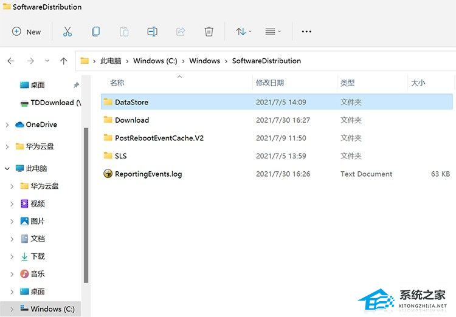Select Windows (C:) in the sidebar
The image size is (456, 317).
coord(52,309)
